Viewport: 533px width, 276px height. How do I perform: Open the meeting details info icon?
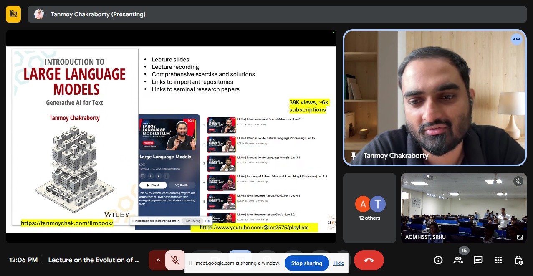(438, 260)
